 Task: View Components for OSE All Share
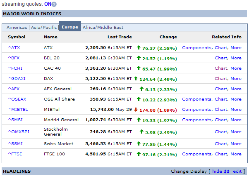(x=196, y=99)
